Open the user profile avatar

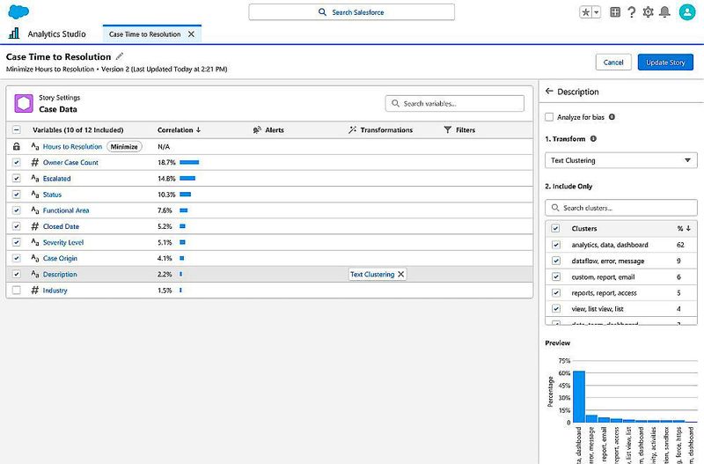[x=687, y=12]
